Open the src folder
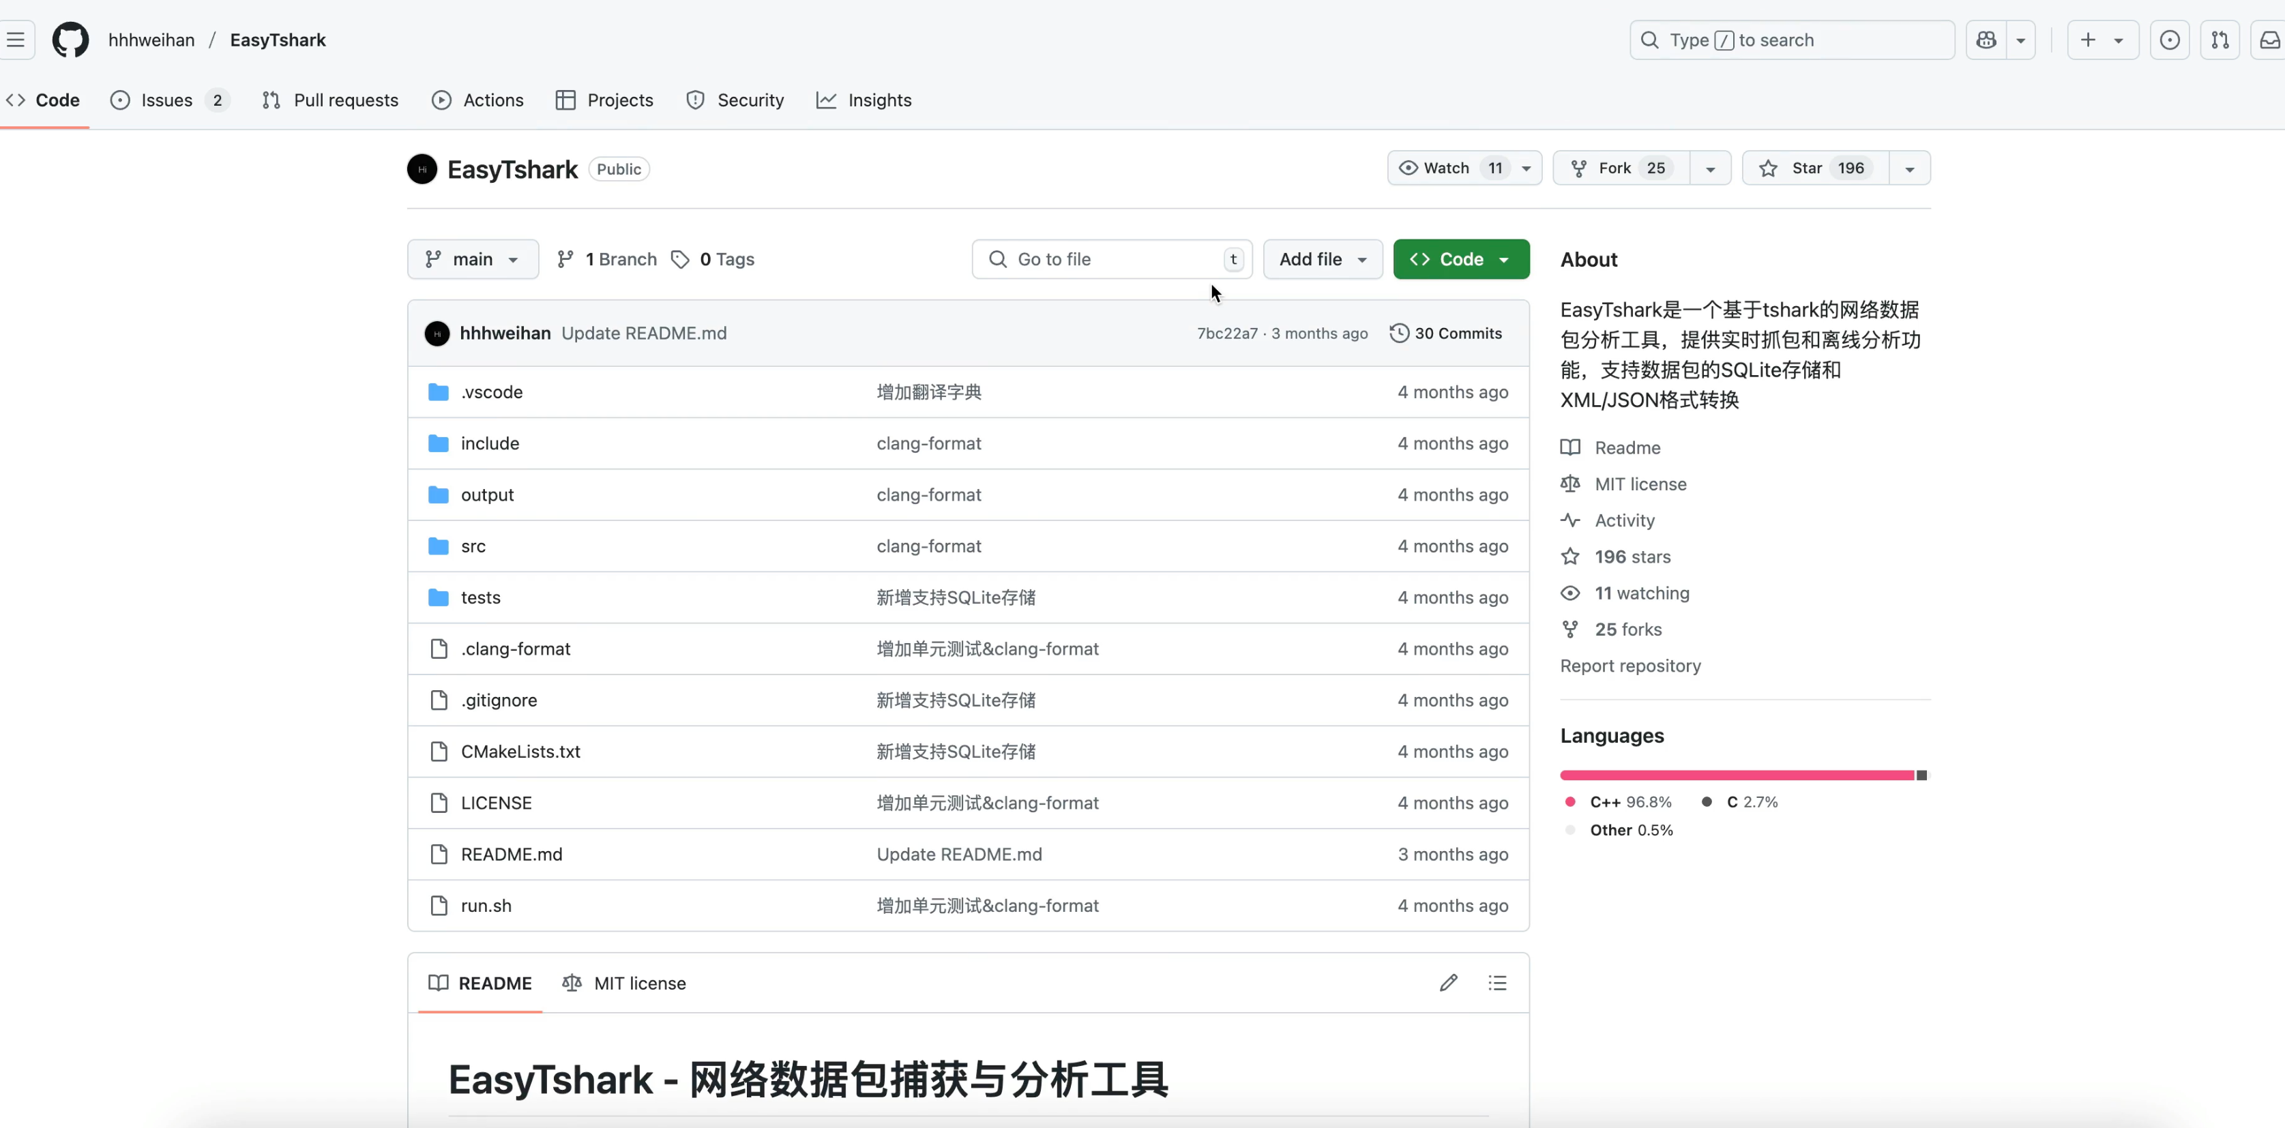 point(473,546)
